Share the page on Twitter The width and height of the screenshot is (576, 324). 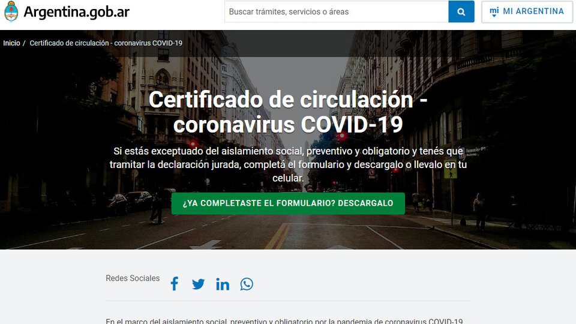198,284
